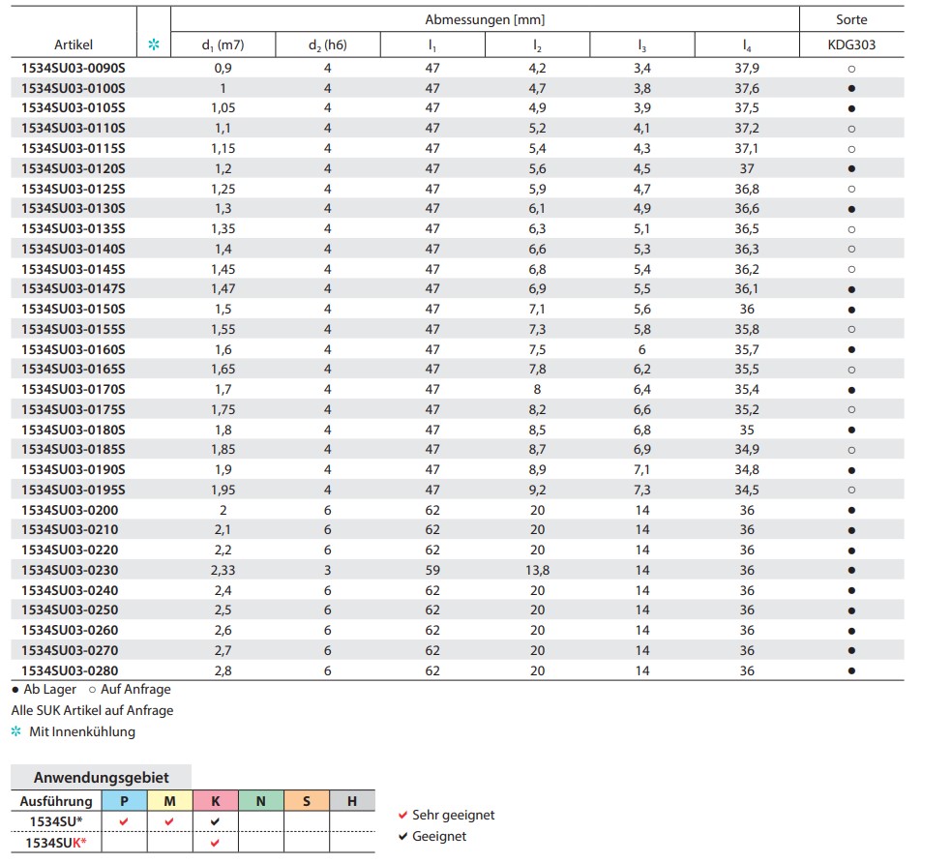Open article 1534SU03-0147S
This screenshot has width=952, height=863.
pyautogui.click(x=74, y=289)
